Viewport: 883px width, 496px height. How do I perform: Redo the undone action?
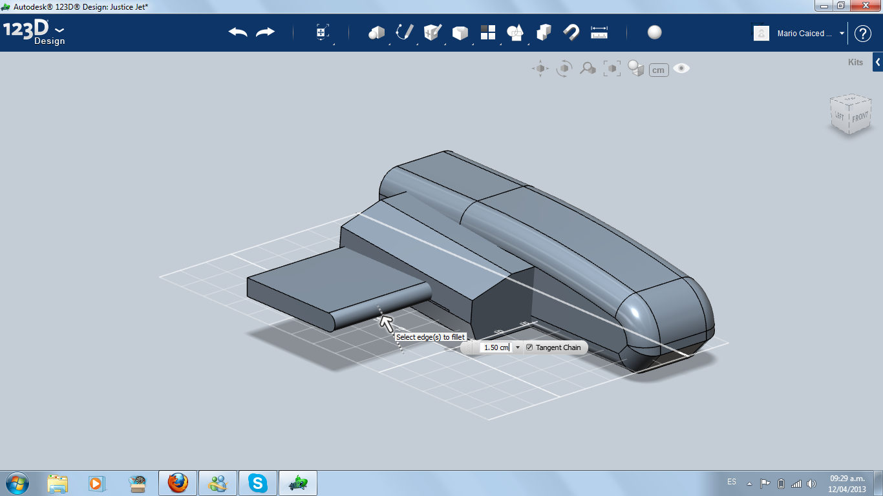tap(266, 32)
